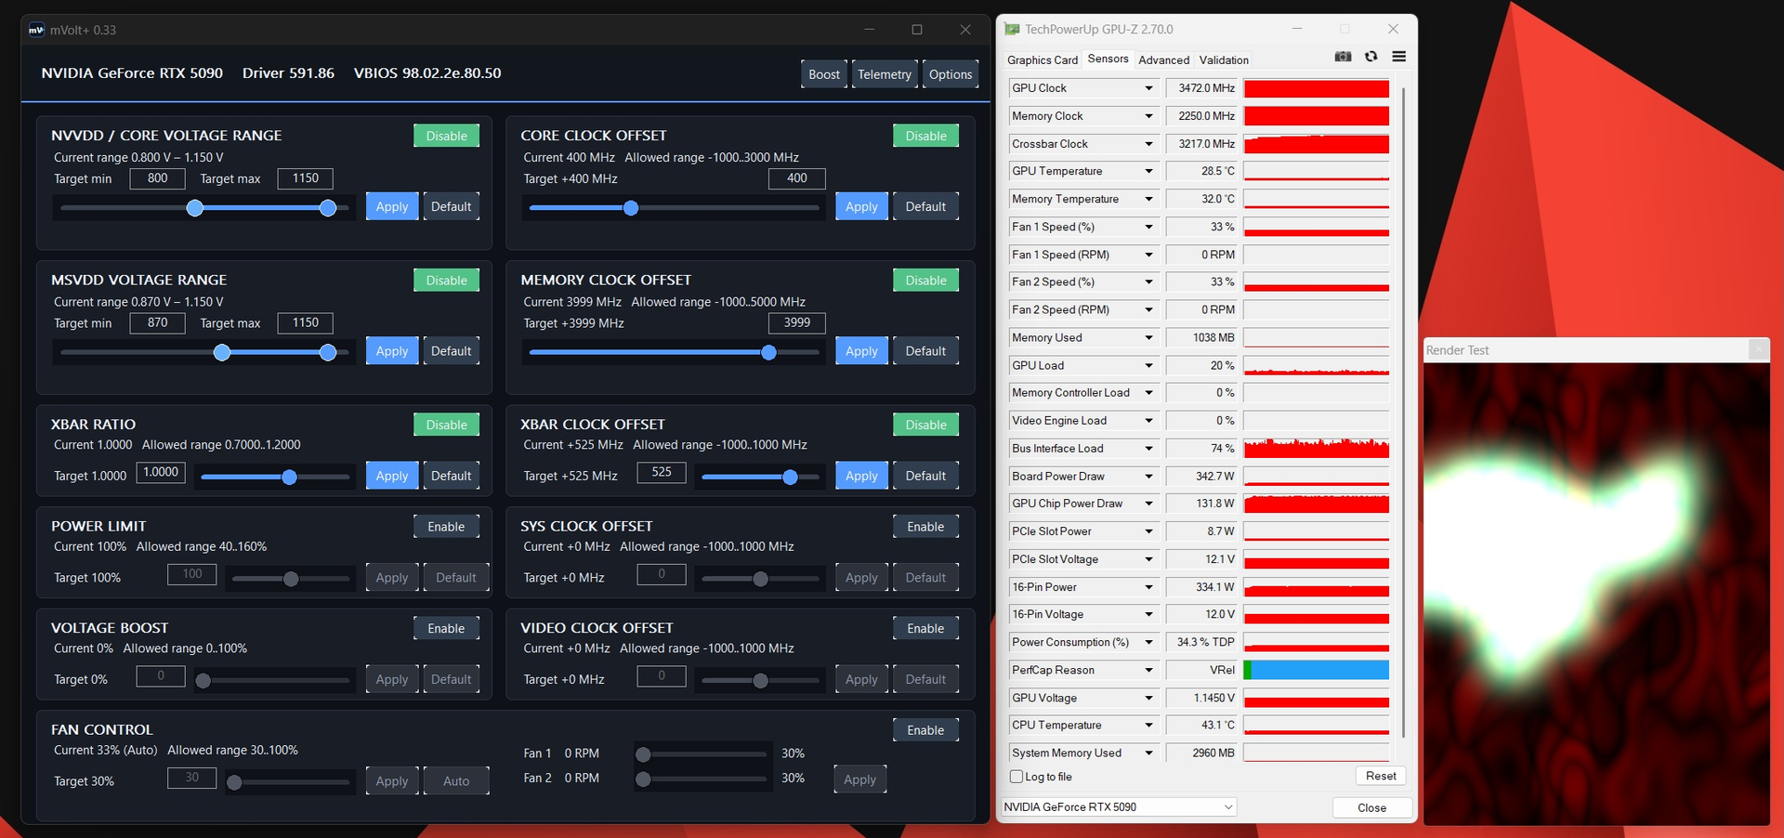Screen dimensions: 1784x838
Task: Expand the Crossbar Clock sensor dropdown
Action: pyautogui.click(x=1148, y=144)
